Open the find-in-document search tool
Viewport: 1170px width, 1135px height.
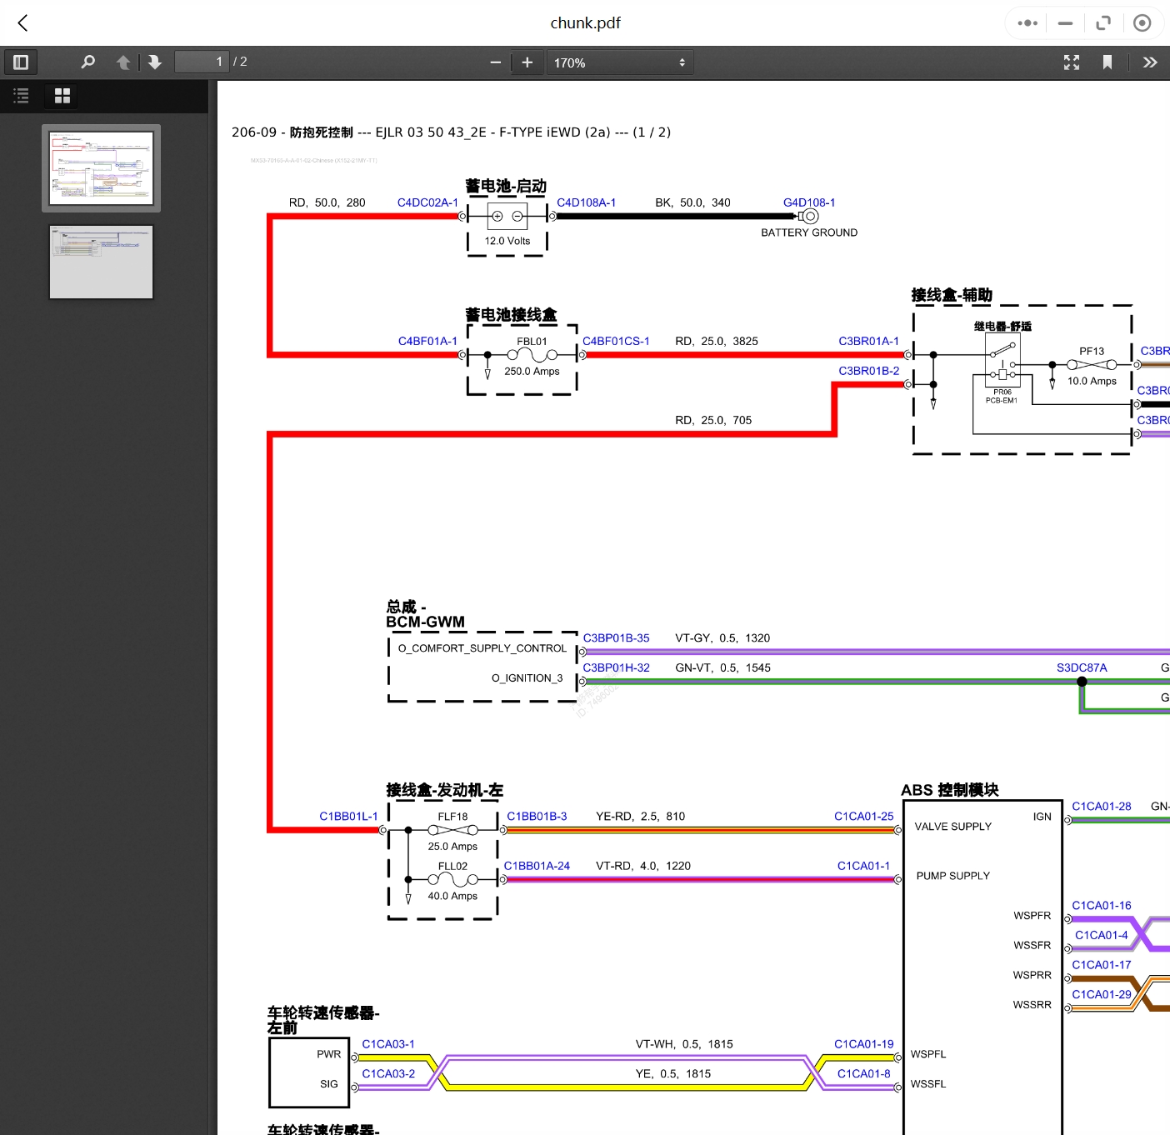[x=87, y=62]
